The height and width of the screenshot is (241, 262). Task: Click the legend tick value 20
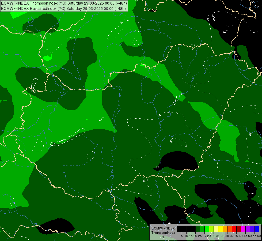196,236
